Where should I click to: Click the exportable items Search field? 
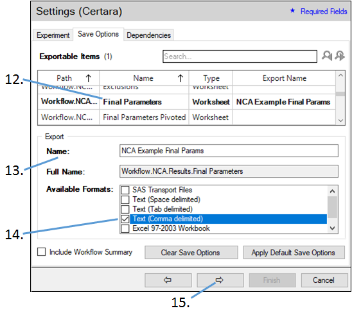pos(240,56)
